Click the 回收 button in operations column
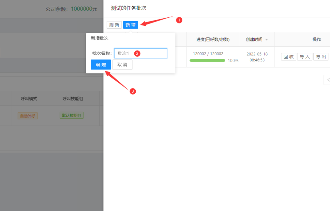This screenshot has width=330, height=211. [288, 57]
